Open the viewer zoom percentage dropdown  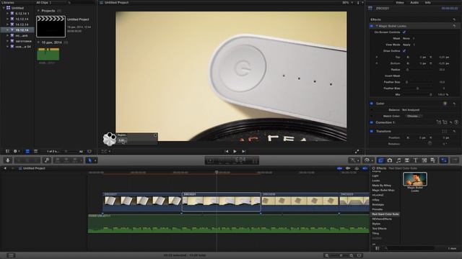348,3
